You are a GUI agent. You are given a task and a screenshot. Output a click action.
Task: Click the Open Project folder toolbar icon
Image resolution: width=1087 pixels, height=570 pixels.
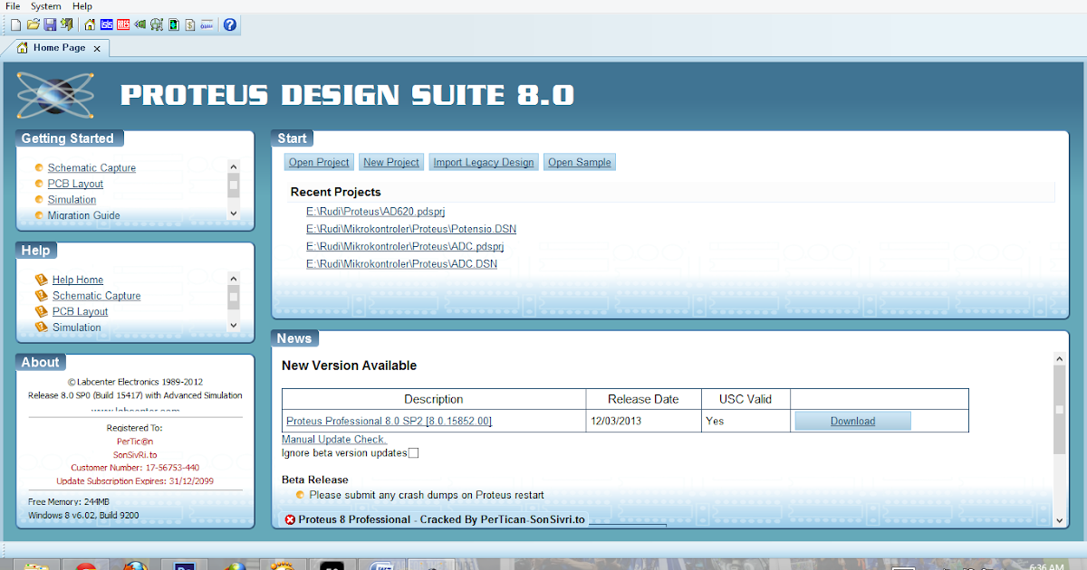point(34,24)
